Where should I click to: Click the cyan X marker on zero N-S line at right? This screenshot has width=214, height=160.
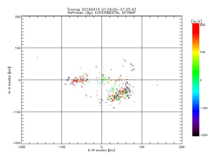click(x=134, y=80)
